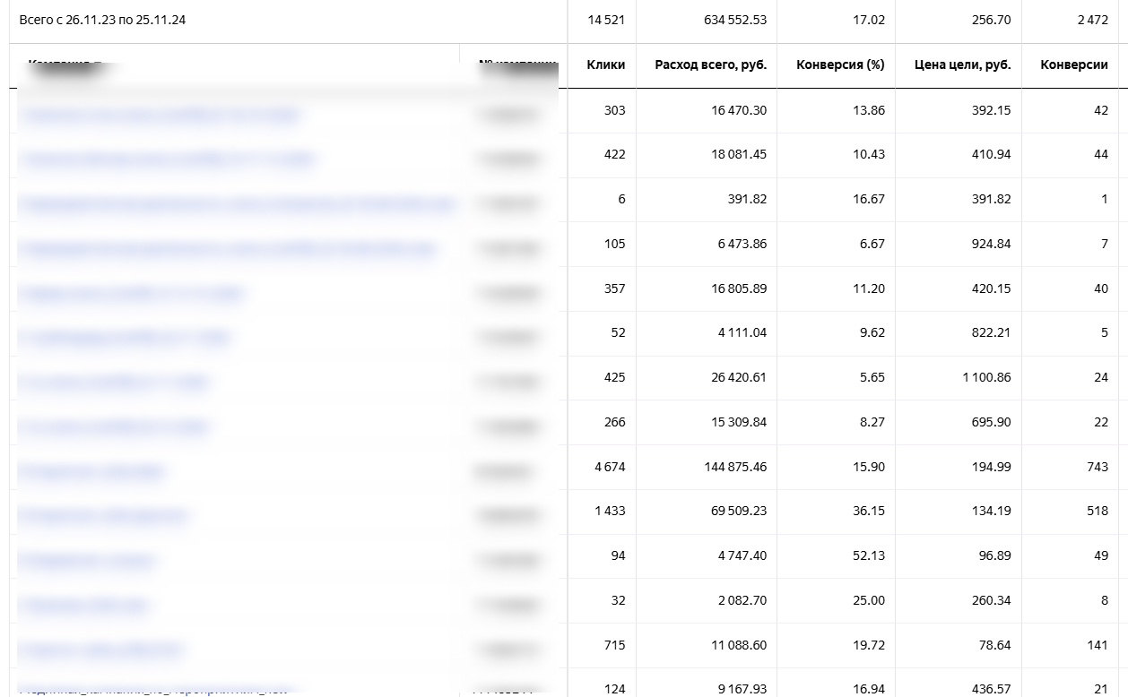Select spend cell 4 747.40

tap(742, 555)
